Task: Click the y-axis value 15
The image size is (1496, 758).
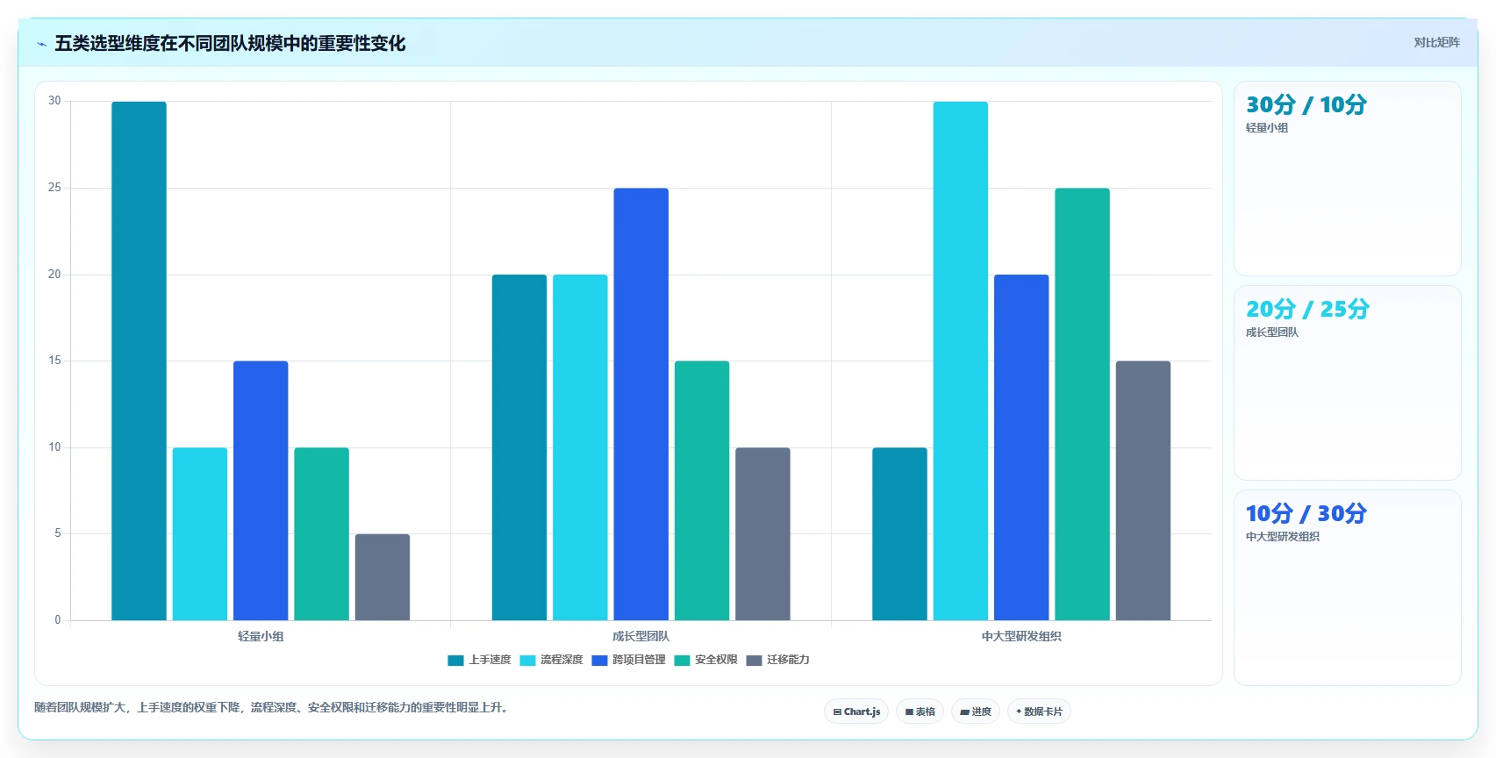Action: (x=54, y=361)
